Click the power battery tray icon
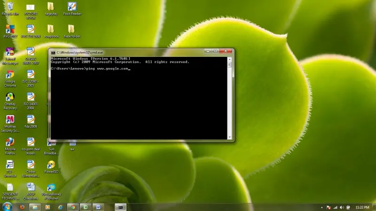The width and height of the screenshot is (376, 211). click(348, 207)
